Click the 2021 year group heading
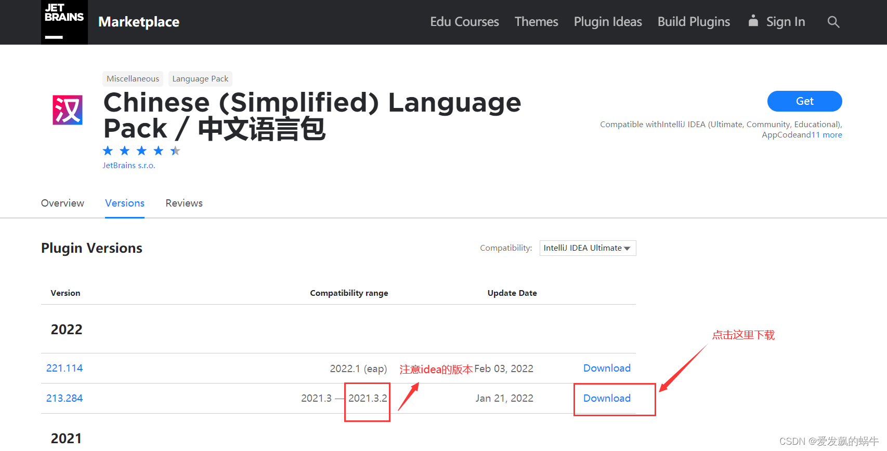 click(66, 439)
